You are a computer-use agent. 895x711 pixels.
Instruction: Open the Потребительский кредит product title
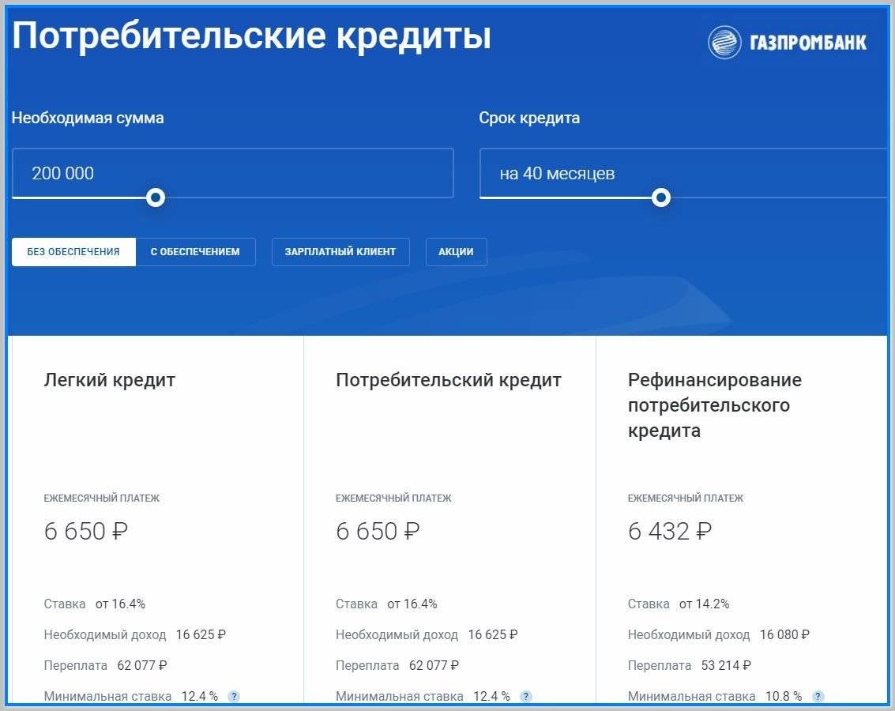pos(449,380)
